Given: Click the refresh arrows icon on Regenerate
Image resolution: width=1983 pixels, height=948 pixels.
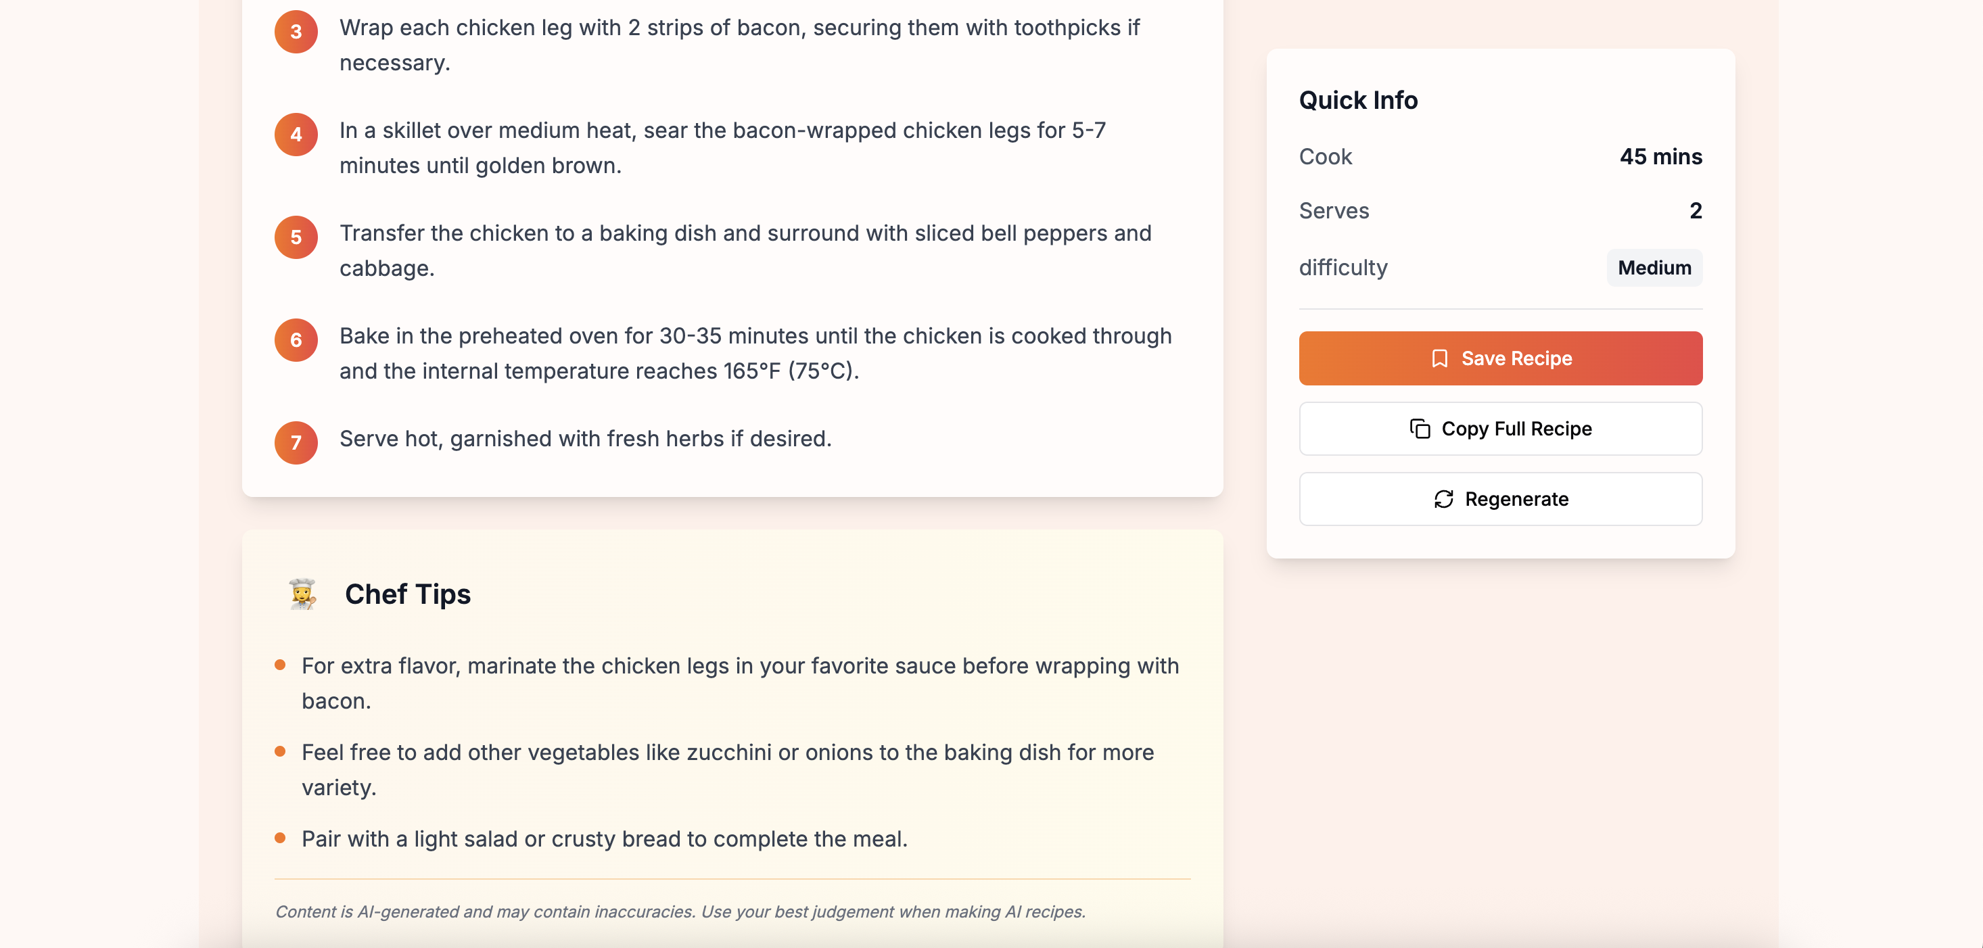Looking at the screenshot, I should (x=1443, y=500).
